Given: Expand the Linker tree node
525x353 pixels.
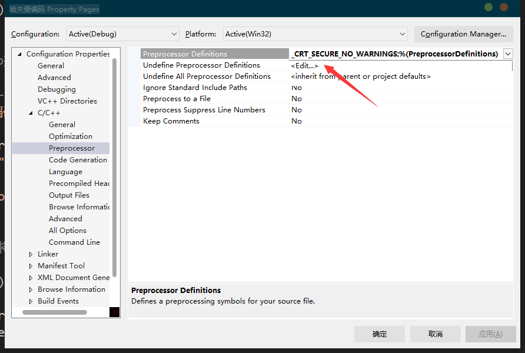Looking at the screenshot, I should click(x=31, y=254).
